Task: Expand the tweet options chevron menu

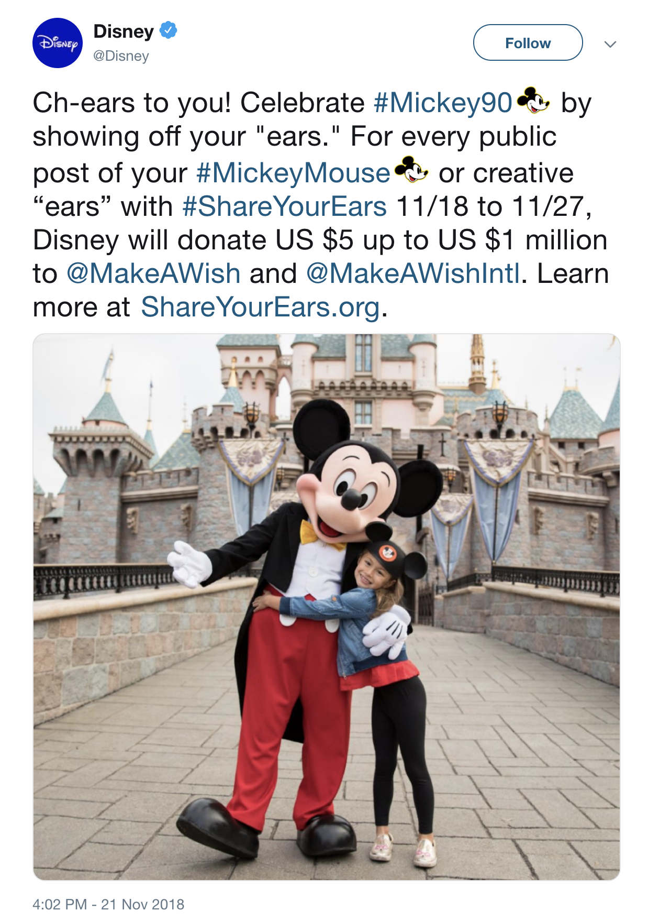Action: click(x=610, y=44)
